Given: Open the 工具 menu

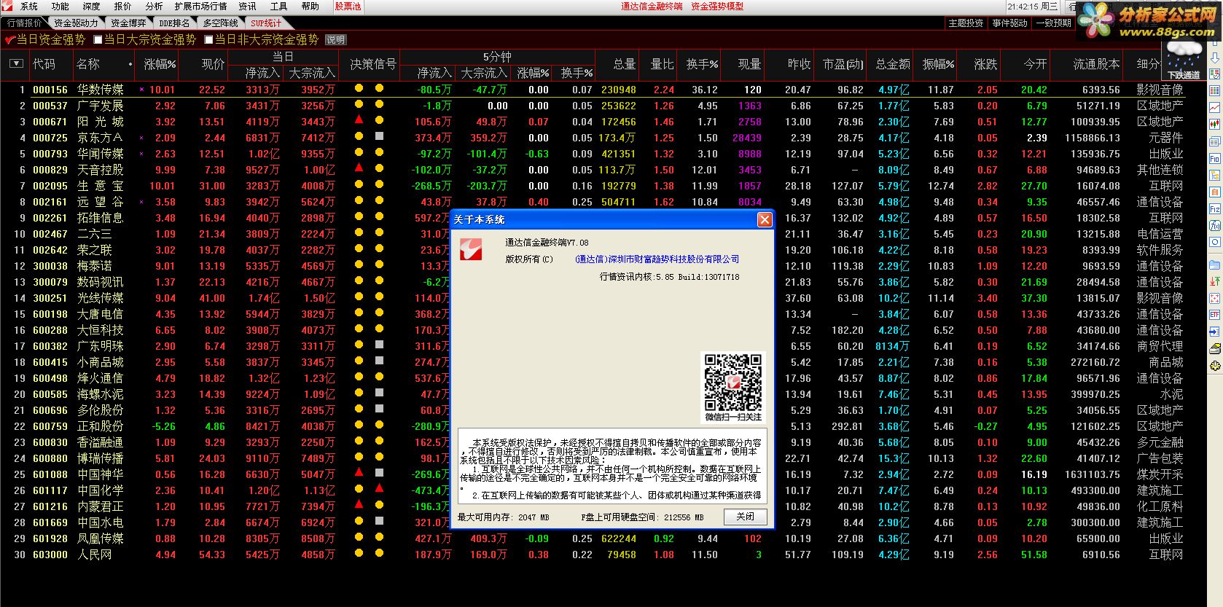Looking at the screenshot, I should 278,6.
